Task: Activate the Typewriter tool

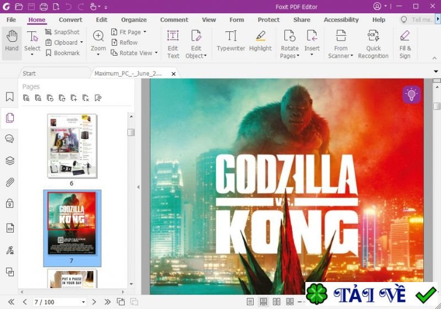Action: (x=230, y=42)
